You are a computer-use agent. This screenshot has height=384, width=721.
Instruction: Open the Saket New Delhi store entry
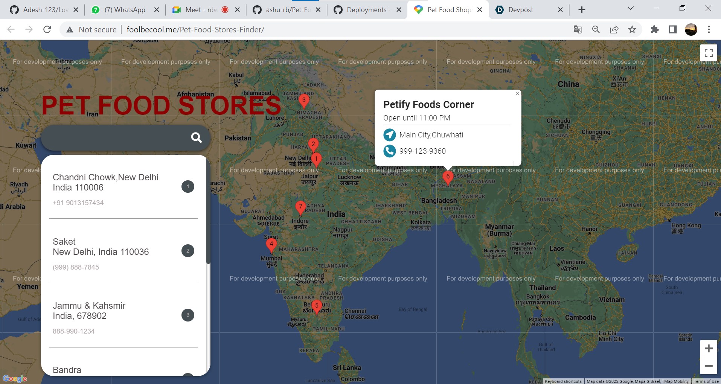tap(123, 251)
